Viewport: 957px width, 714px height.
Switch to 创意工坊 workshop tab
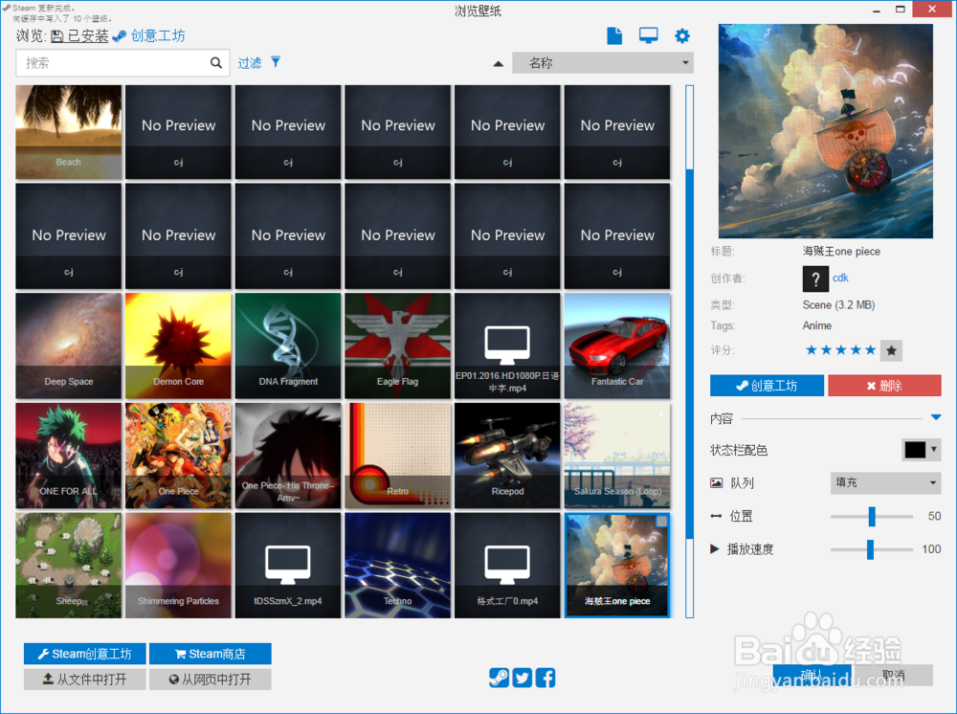click(x=149, y=36)
